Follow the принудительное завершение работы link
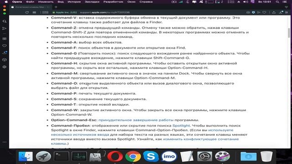Screen dimensions: 292x164 (x=136, y=120)
